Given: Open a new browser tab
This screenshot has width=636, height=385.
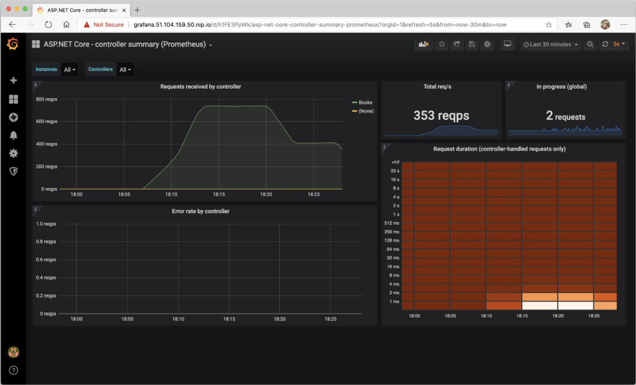Looking at the screenshot, I should click(x=137, y=10).
